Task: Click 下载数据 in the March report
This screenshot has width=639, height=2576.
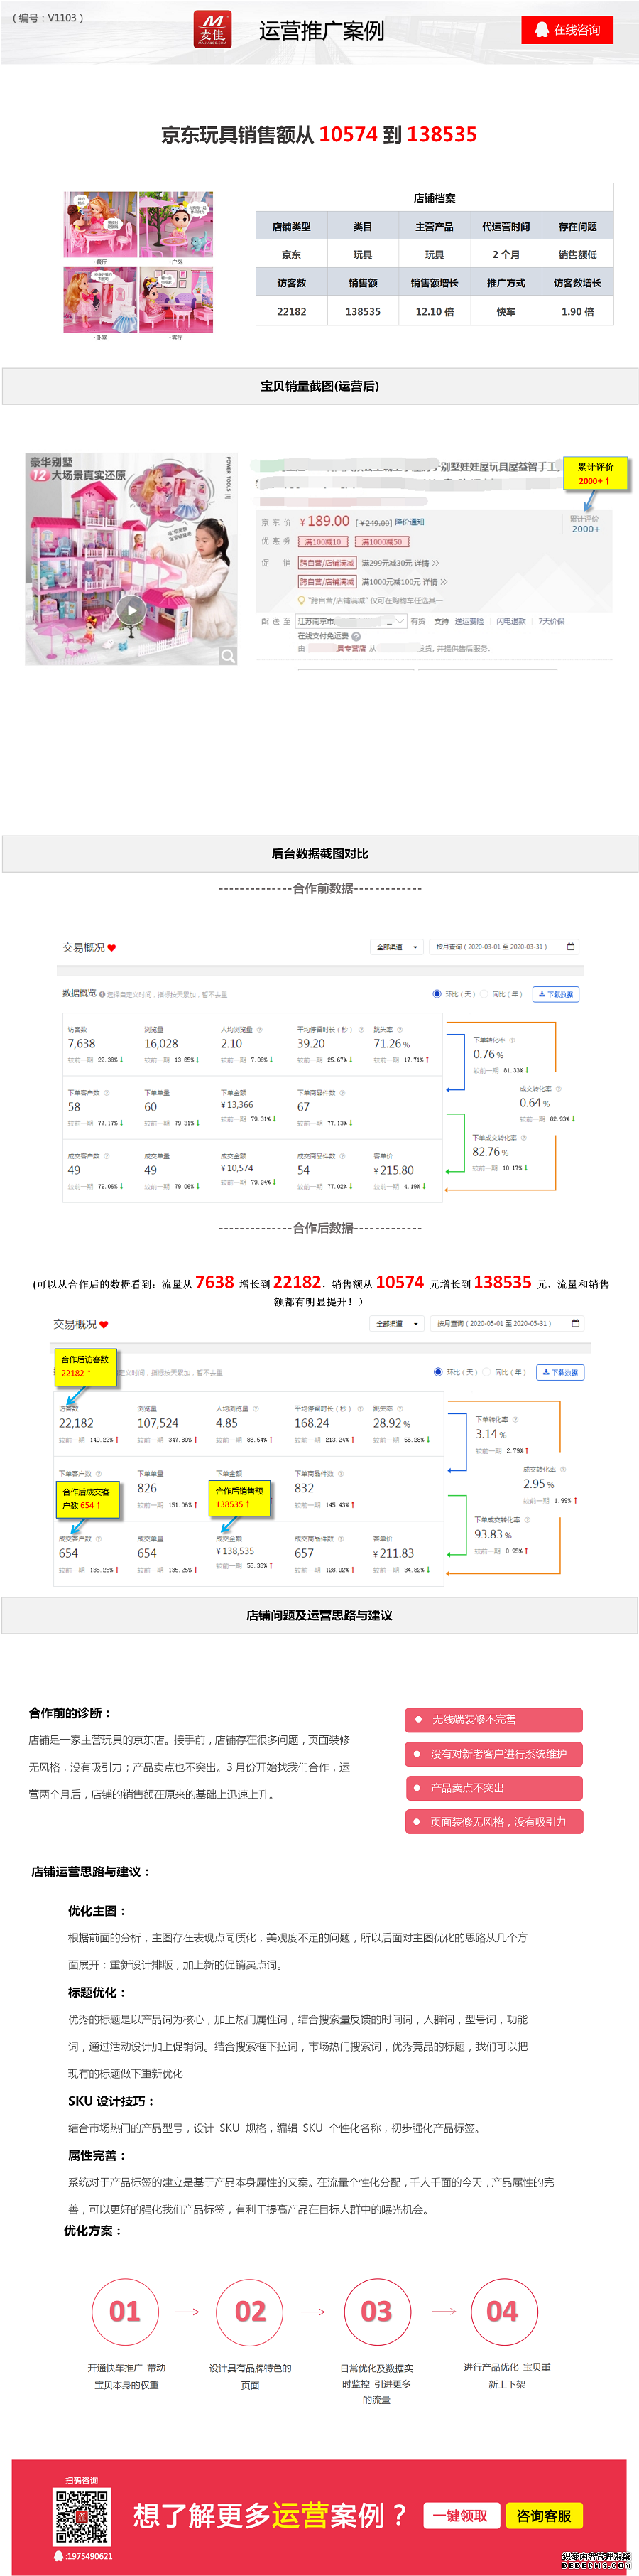Action: coord(555,994)
